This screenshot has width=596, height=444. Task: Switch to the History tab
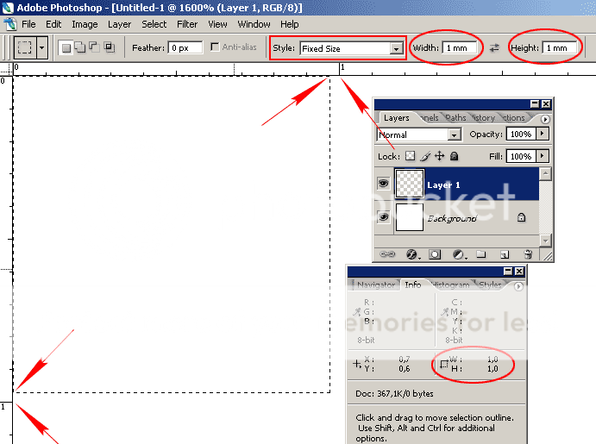(484, 118)
